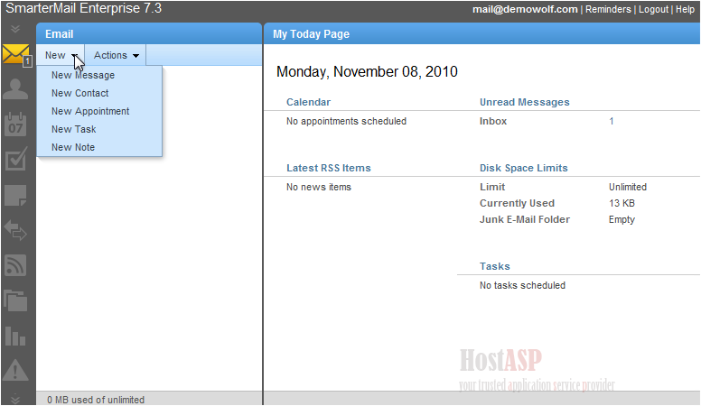Image resolution: width=701 pixels, height=406 pixels.
Task: Click the 'No news items' text
Action: [x=319, y=187]
